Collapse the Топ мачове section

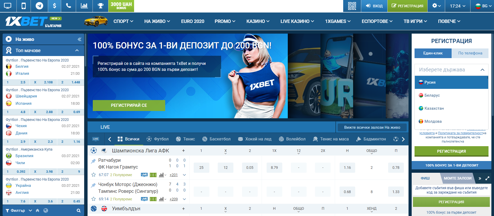pyautogui.click(x=77, y=50)
